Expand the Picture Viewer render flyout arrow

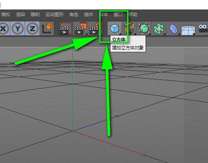(x=86, y=34)
